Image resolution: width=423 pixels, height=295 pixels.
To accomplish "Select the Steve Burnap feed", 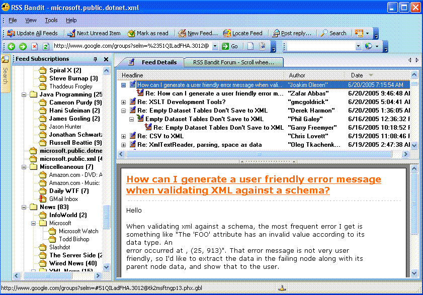I will 73,78.
